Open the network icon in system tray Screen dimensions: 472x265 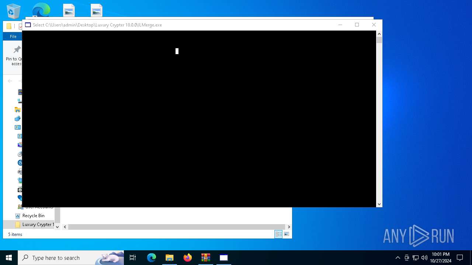point(416,258)
